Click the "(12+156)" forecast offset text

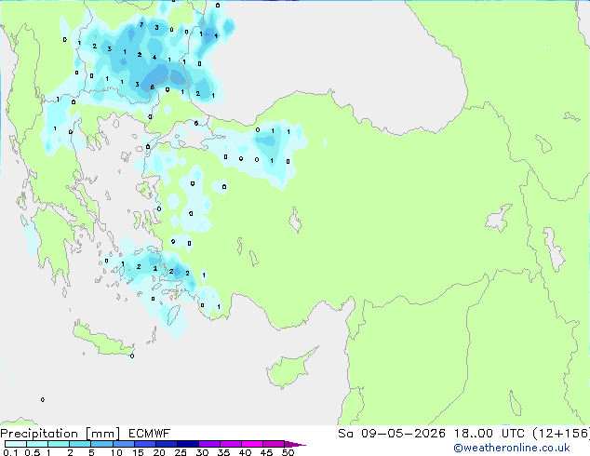[x=561, y=434]
